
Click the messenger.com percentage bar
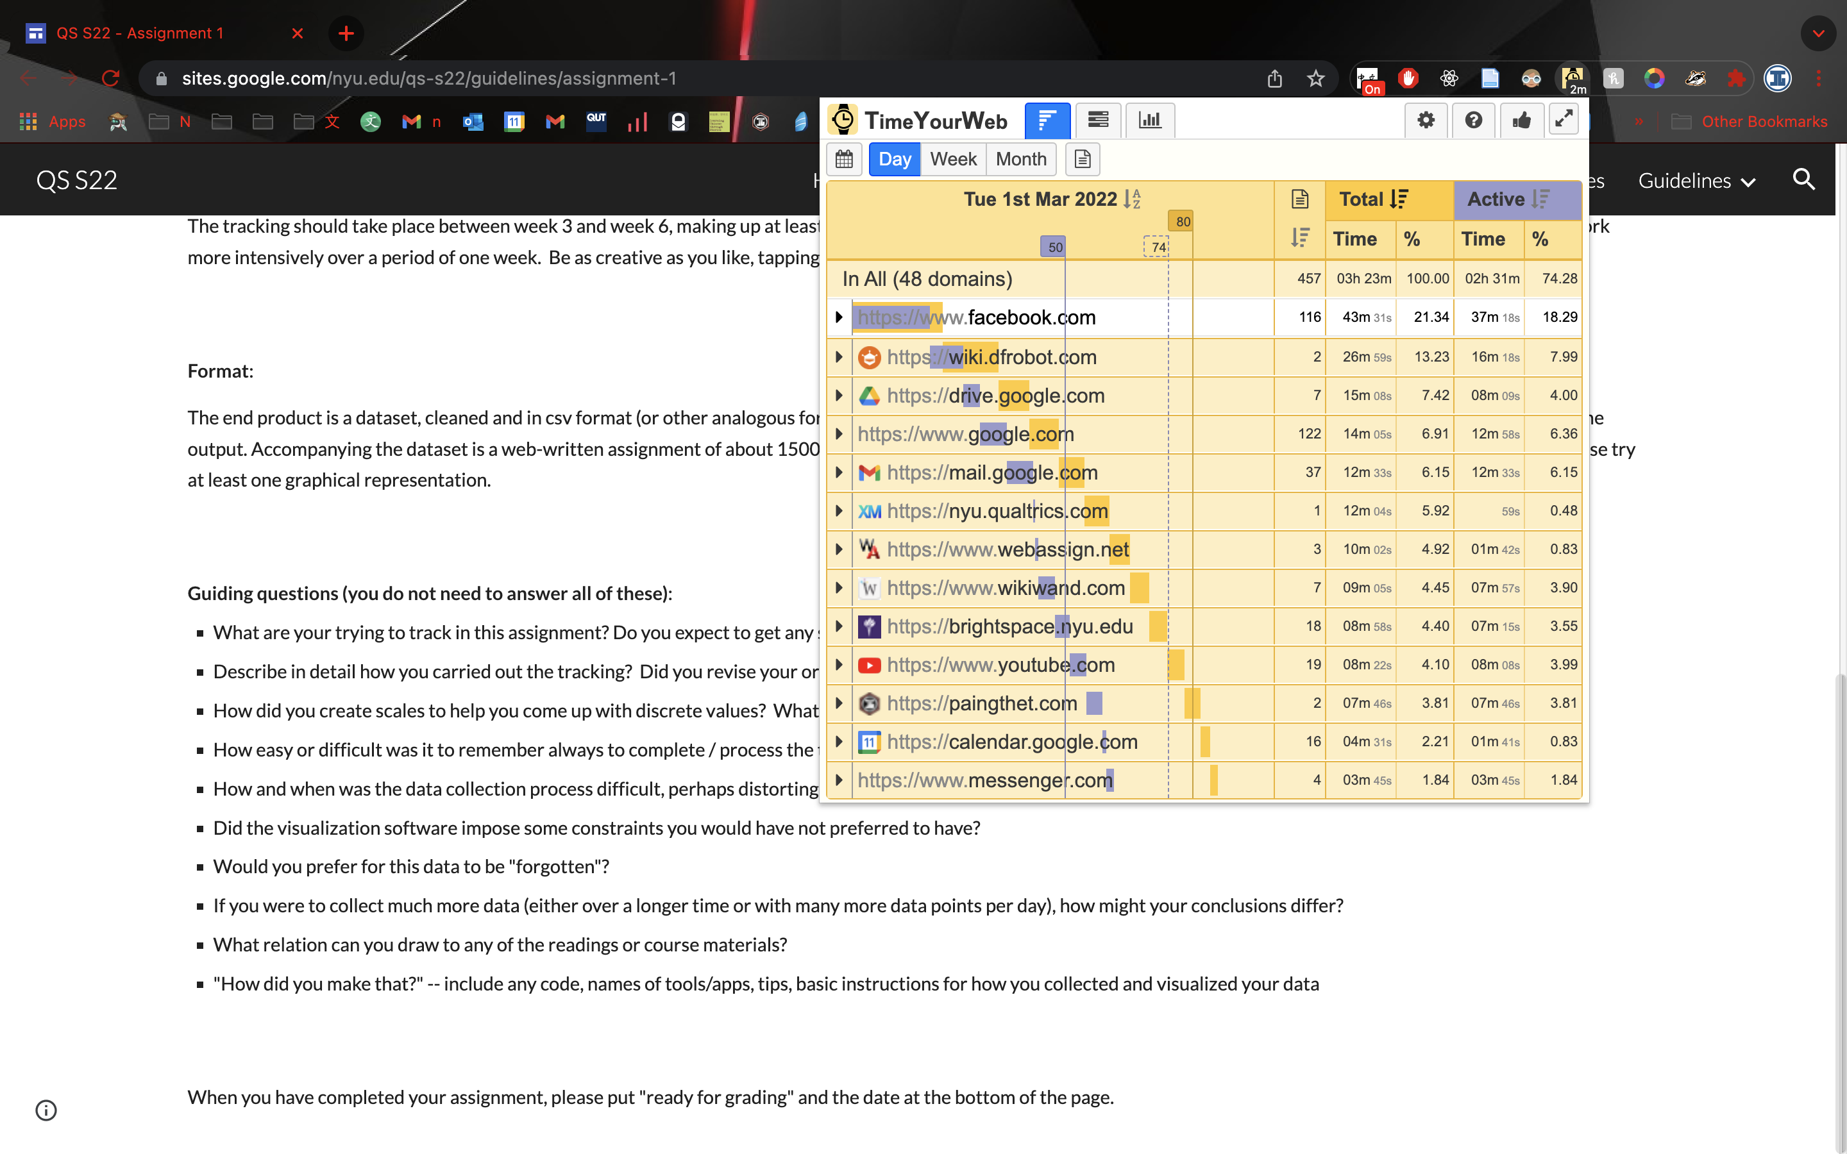[x=1214, y=780]
